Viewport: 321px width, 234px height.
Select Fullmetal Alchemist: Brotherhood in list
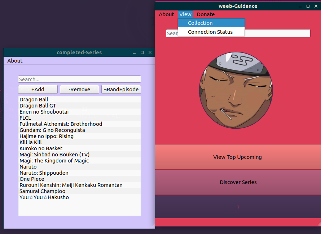61,124
